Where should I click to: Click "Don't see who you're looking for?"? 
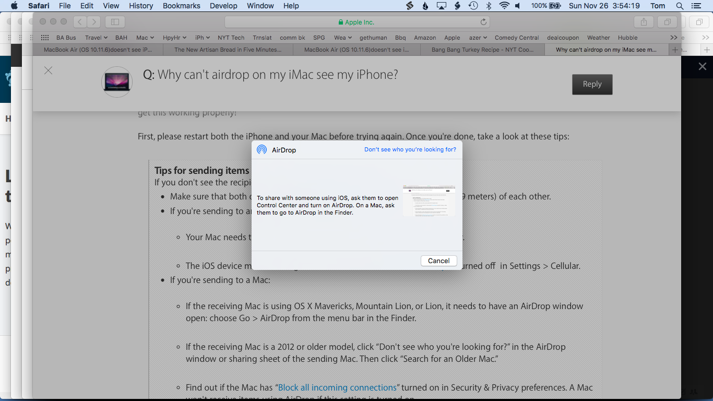coord(410,149)
